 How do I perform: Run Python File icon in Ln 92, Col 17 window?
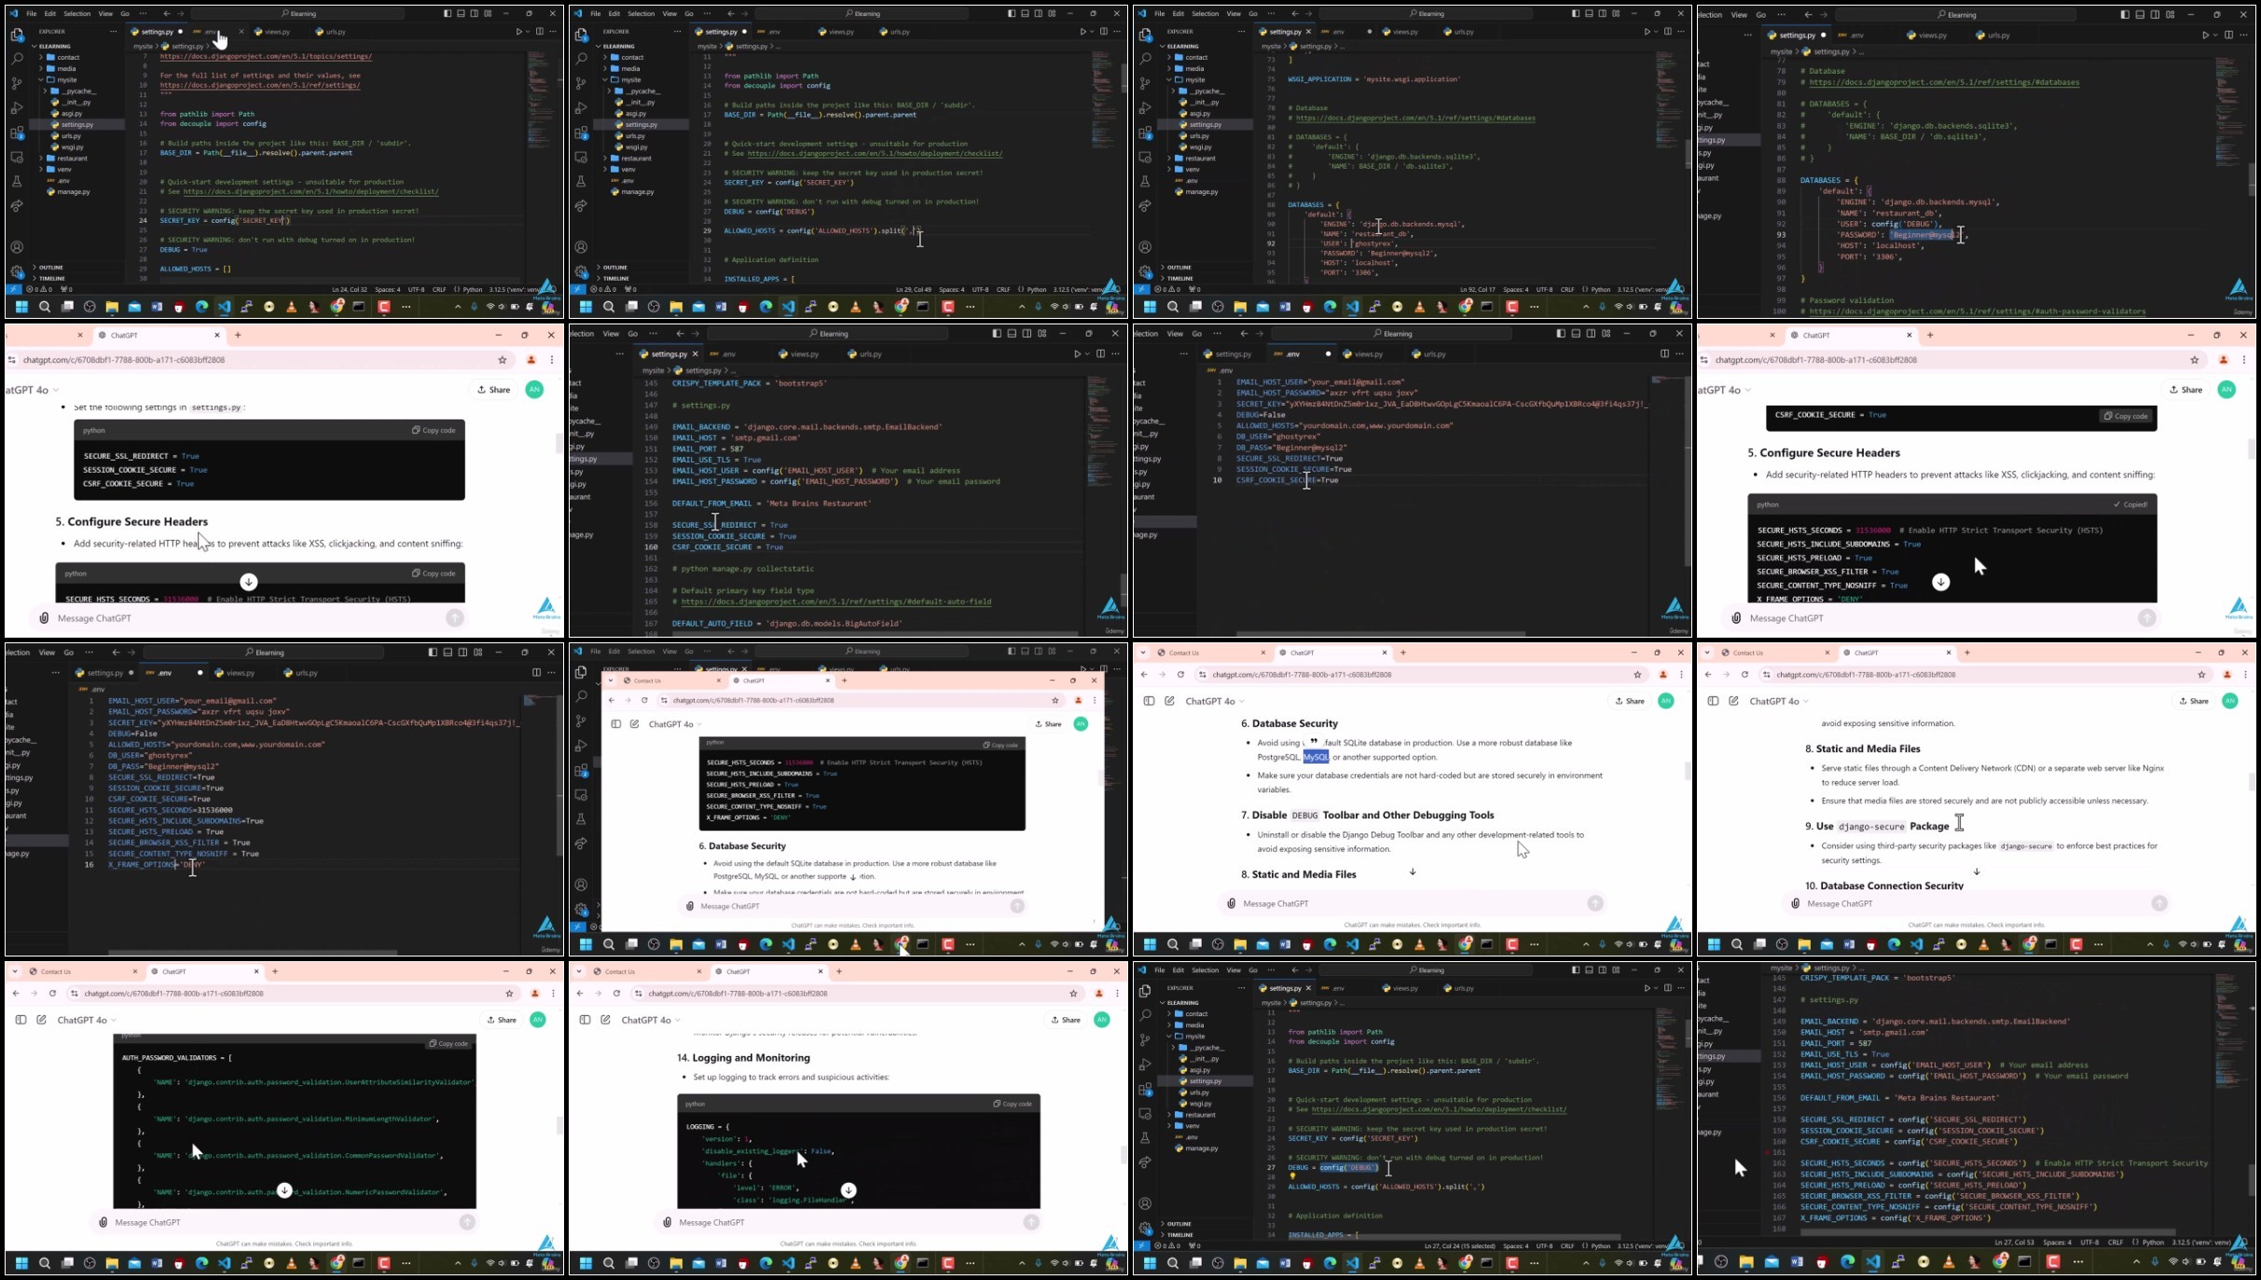point(1647,32)
